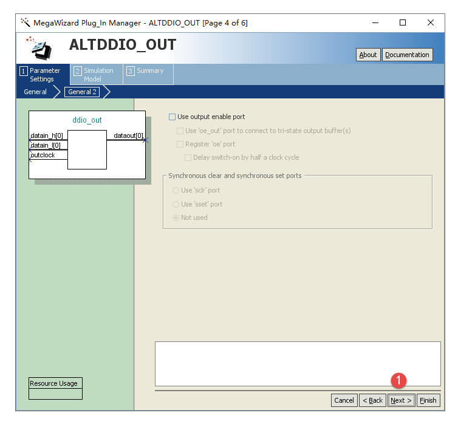
Task: Maximize the MegaWizard window
Action: [x=403, y=22]
